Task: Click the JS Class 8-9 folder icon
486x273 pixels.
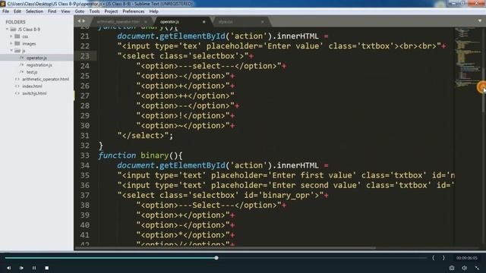Action: 13,29
